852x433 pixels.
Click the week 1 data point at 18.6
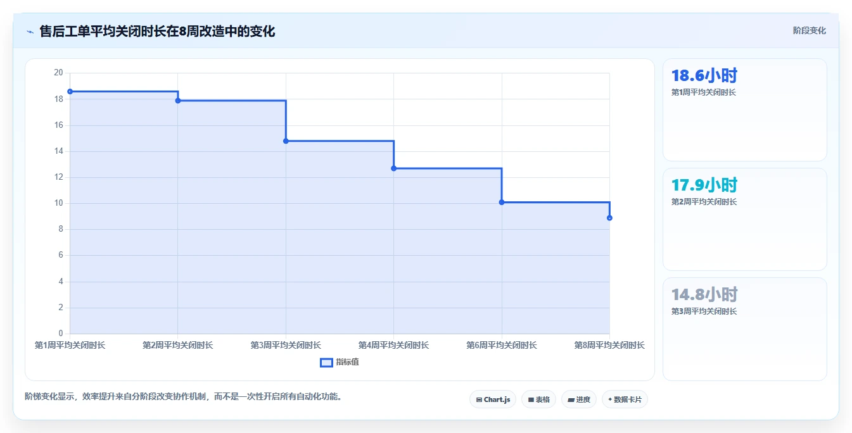(70, 91)
